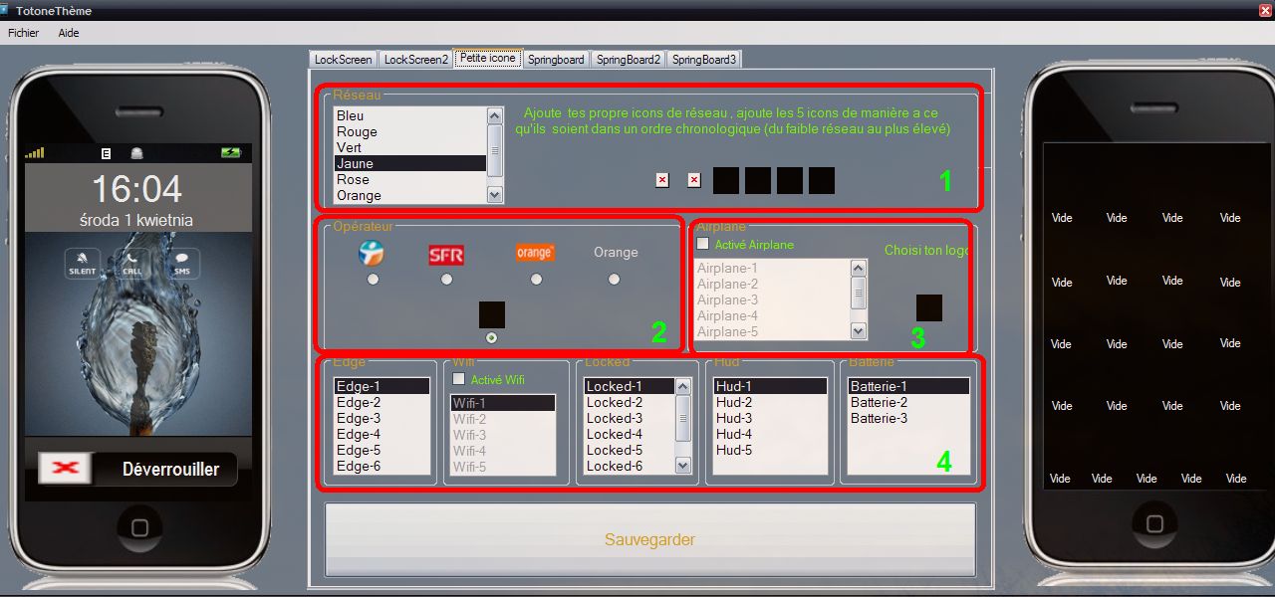1275x597 pixels.
Task: Select Airplane-2 in the Airplane list
Action: (x=772, y=284)
